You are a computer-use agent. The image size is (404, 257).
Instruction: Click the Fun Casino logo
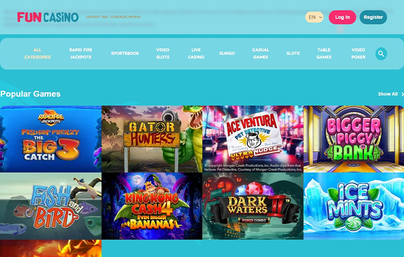coord(48,17)
